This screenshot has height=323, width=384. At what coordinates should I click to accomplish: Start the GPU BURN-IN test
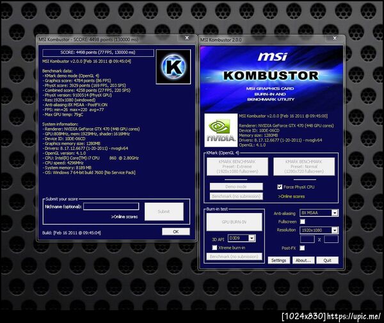[x=234, y=222]
